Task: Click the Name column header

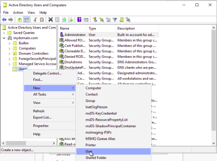Action: click(73, 28)
